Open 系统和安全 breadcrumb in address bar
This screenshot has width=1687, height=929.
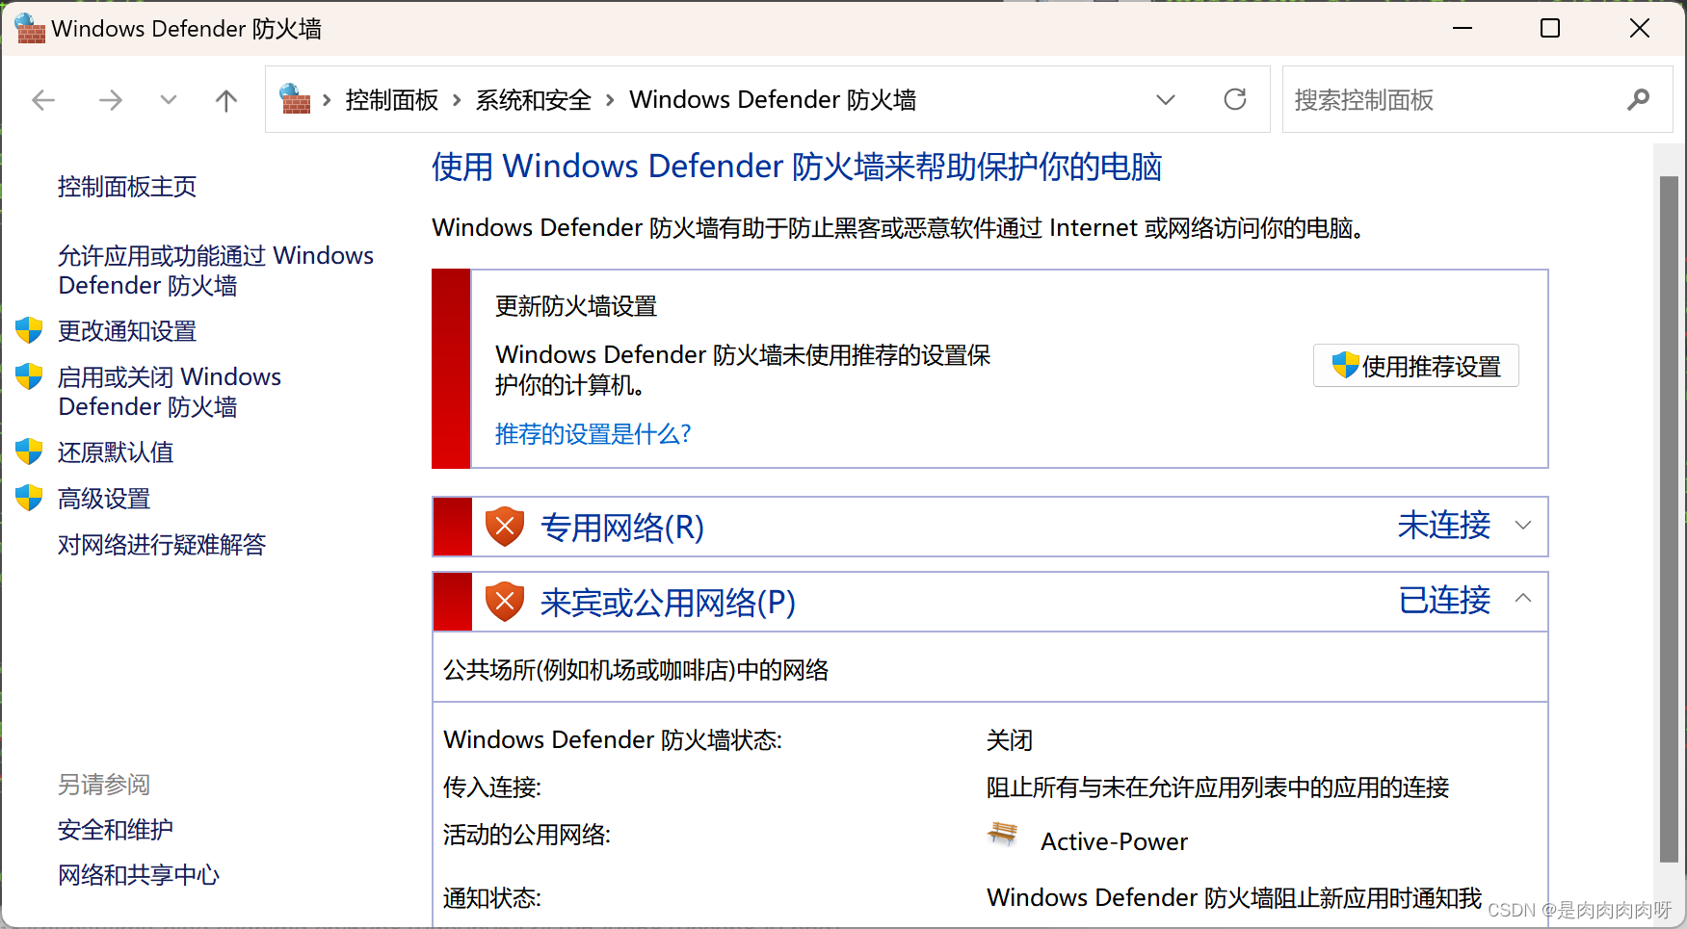click(x=534, y=100)
